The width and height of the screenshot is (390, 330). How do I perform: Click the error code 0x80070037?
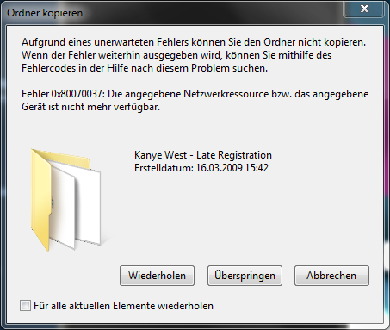[77, 94]
